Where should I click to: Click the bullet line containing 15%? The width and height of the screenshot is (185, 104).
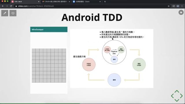pos(122,37)
